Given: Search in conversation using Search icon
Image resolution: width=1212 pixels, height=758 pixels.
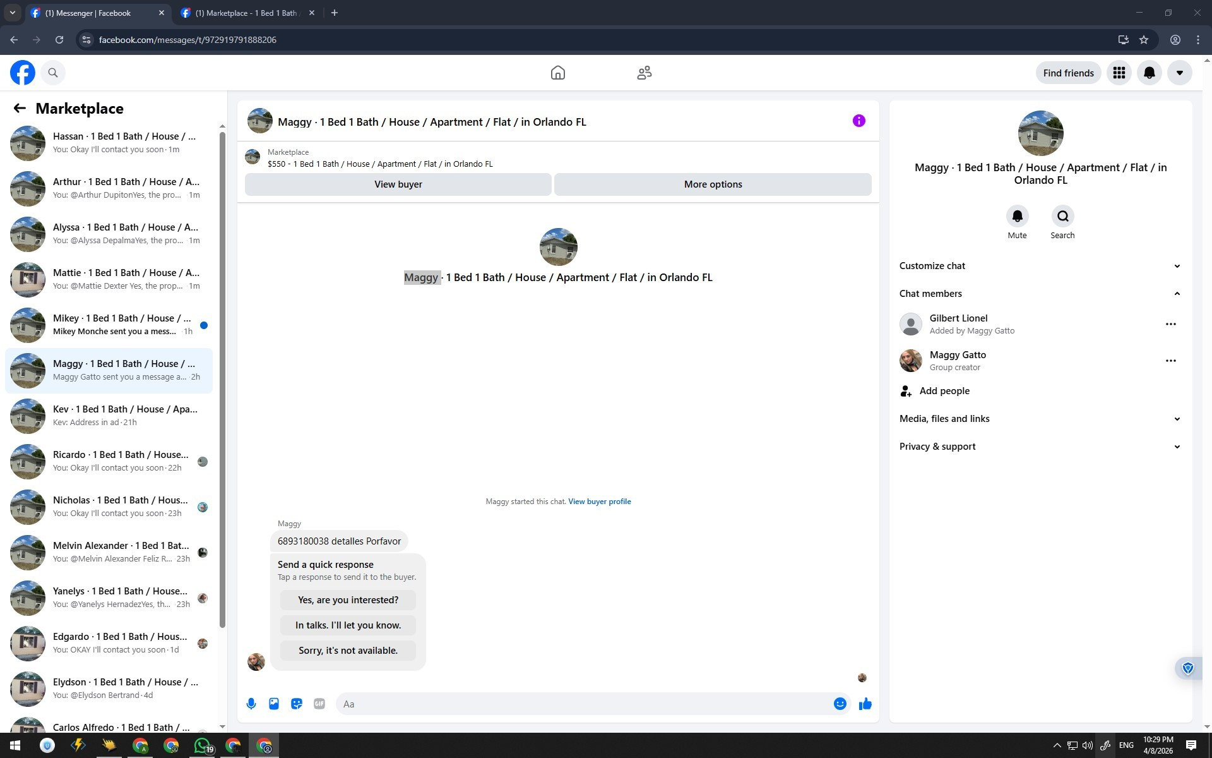Looking at the screenshot, I should tap(1062, 217).
